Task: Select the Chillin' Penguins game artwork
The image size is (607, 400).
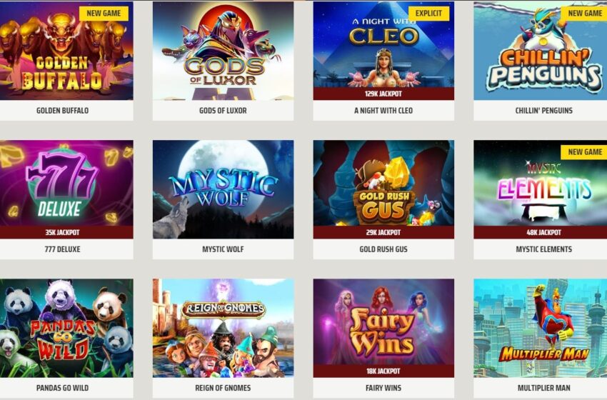Action: coord(541,50)
